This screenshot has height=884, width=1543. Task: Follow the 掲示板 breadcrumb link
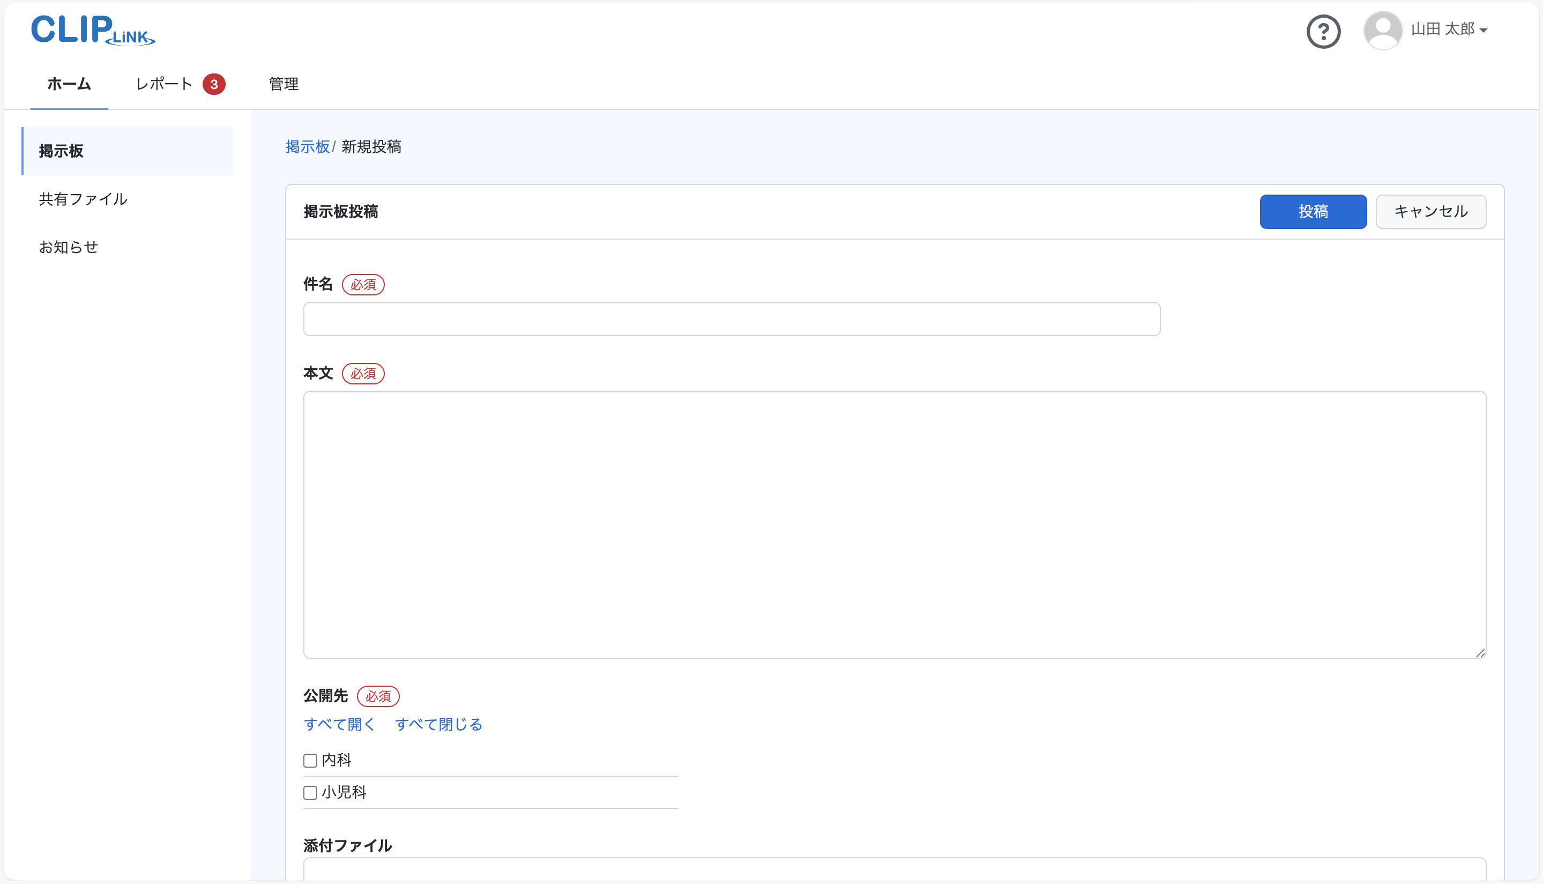click(x=307, y=147)
